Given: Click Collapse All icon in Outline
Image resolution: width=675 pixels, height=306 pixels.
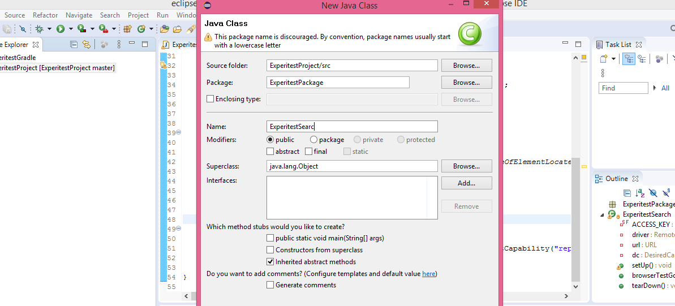Looking at the screenshot, I should click(x=627, y=193).
